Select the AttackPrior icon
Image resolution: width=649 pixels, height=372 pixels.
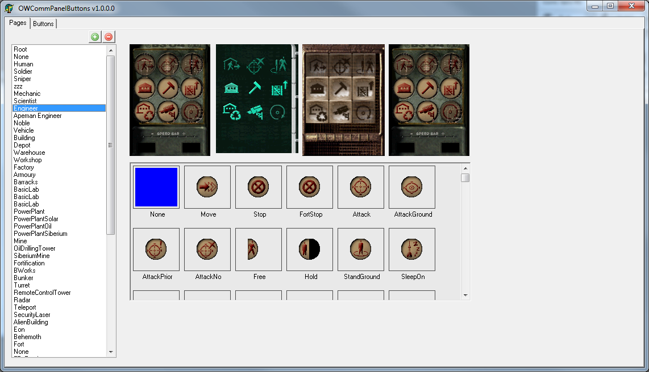pyautogui.click(x=156, y=250)
